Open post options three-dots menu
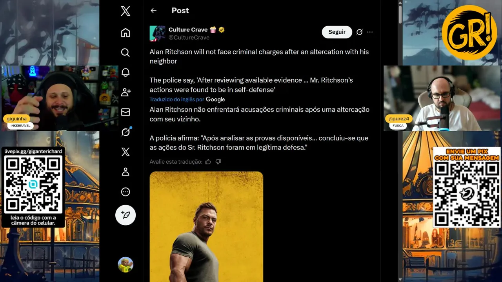This screenshot has width=502, height=282. (370, 32)
